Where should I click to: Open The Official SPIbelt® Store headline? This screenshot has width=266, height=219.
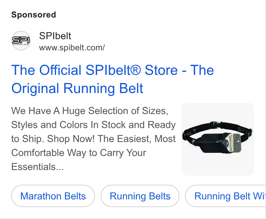pos(112,79)
